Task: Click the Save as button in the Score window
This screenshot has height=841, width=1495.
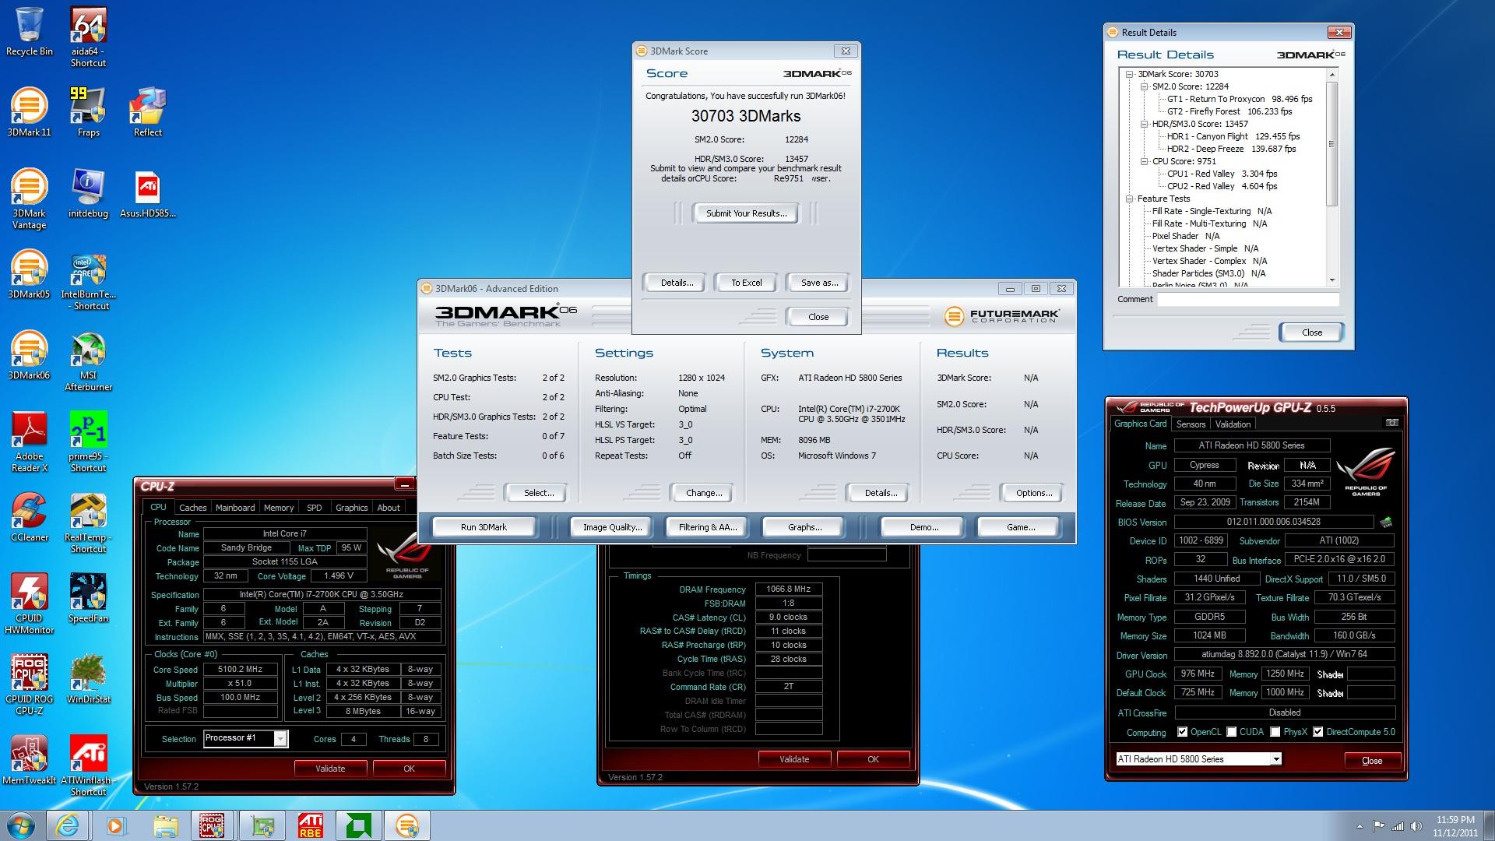Action: click(819, 283)
